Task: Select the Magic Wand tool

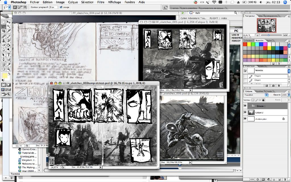Action: (x=9, y=26)
